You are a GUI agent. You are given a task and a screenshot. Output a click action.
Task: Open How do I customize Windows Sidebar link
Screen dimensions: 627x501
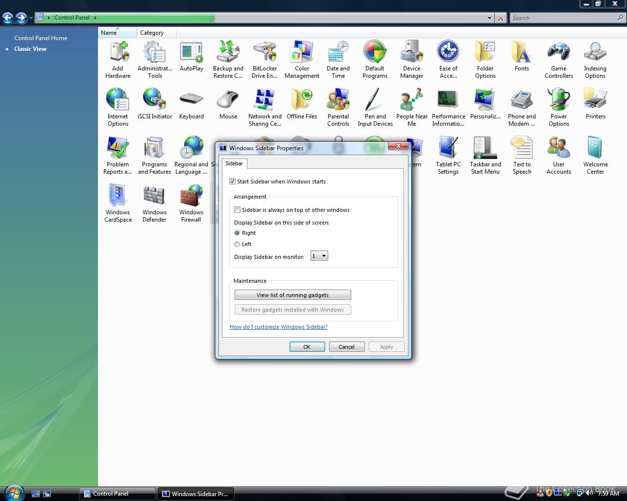279,327
